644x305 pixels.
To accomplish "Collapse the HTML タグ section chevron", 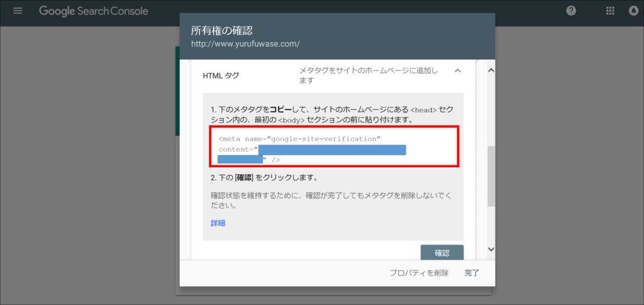I will [458, 70].
